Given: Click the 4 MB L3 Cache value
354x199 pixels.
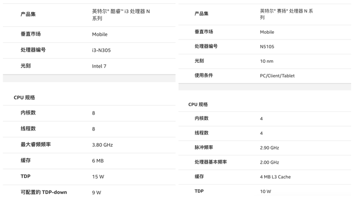Looking at the screenshot, I should 275,177.
